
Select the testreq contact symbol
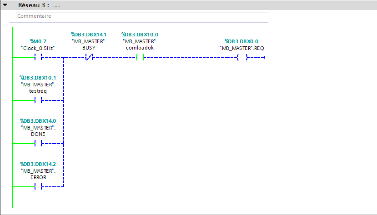click(x=38, y=100)
